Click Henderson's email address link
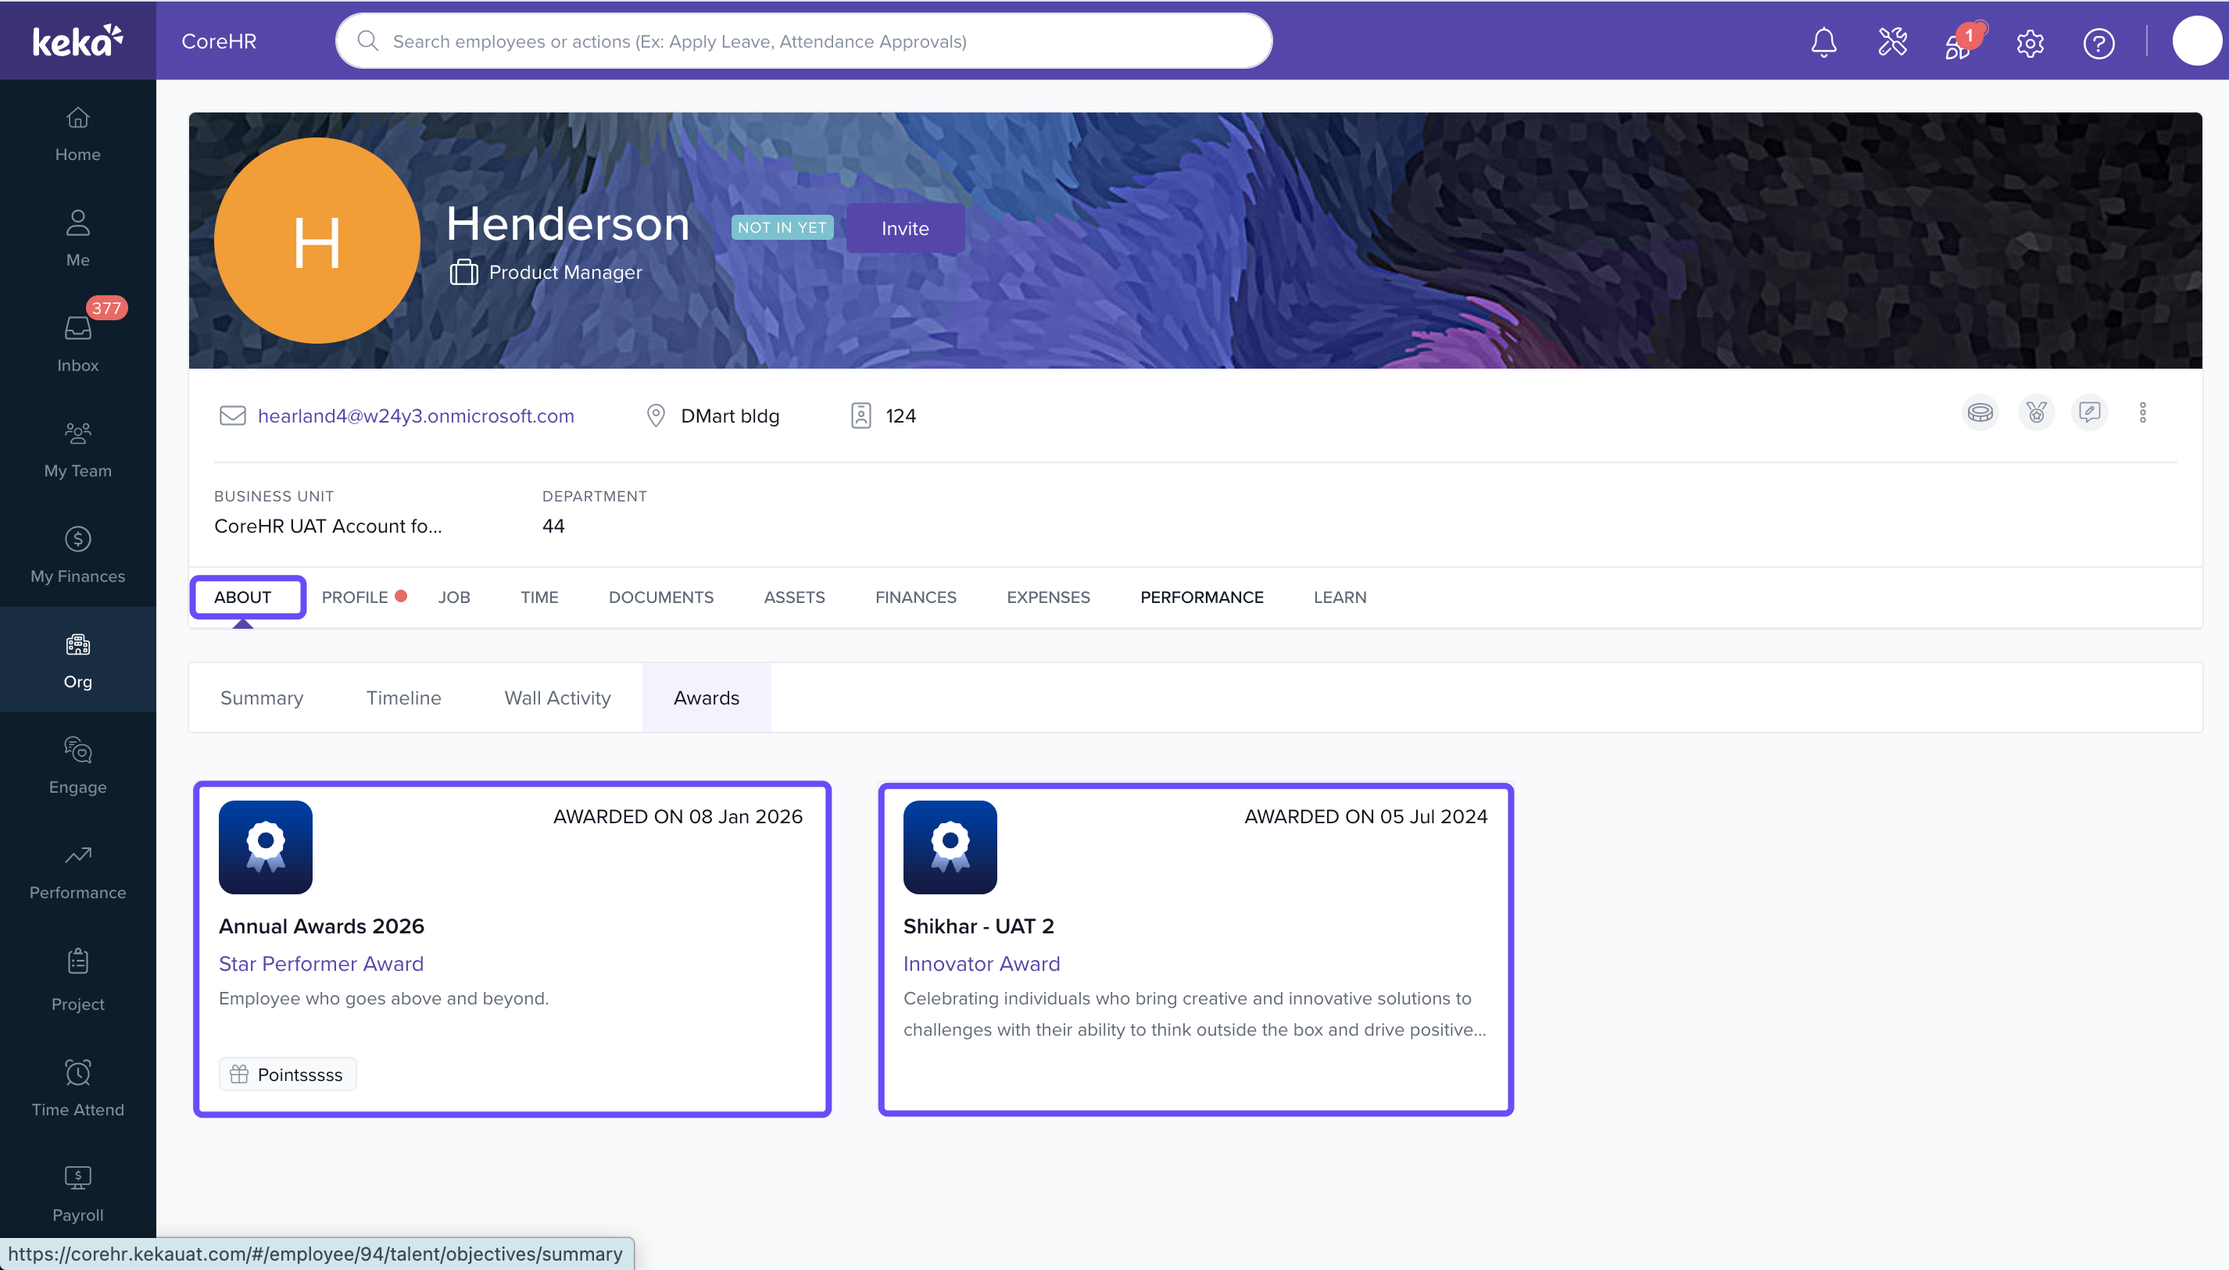The width and height of the screenshot is (2229, 1270). point(416,416)
